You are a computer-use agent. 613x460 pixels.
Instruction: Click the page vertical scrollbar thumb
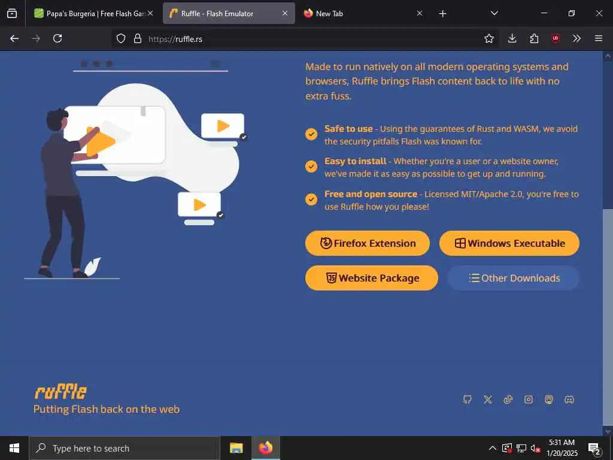pos(608,317)
